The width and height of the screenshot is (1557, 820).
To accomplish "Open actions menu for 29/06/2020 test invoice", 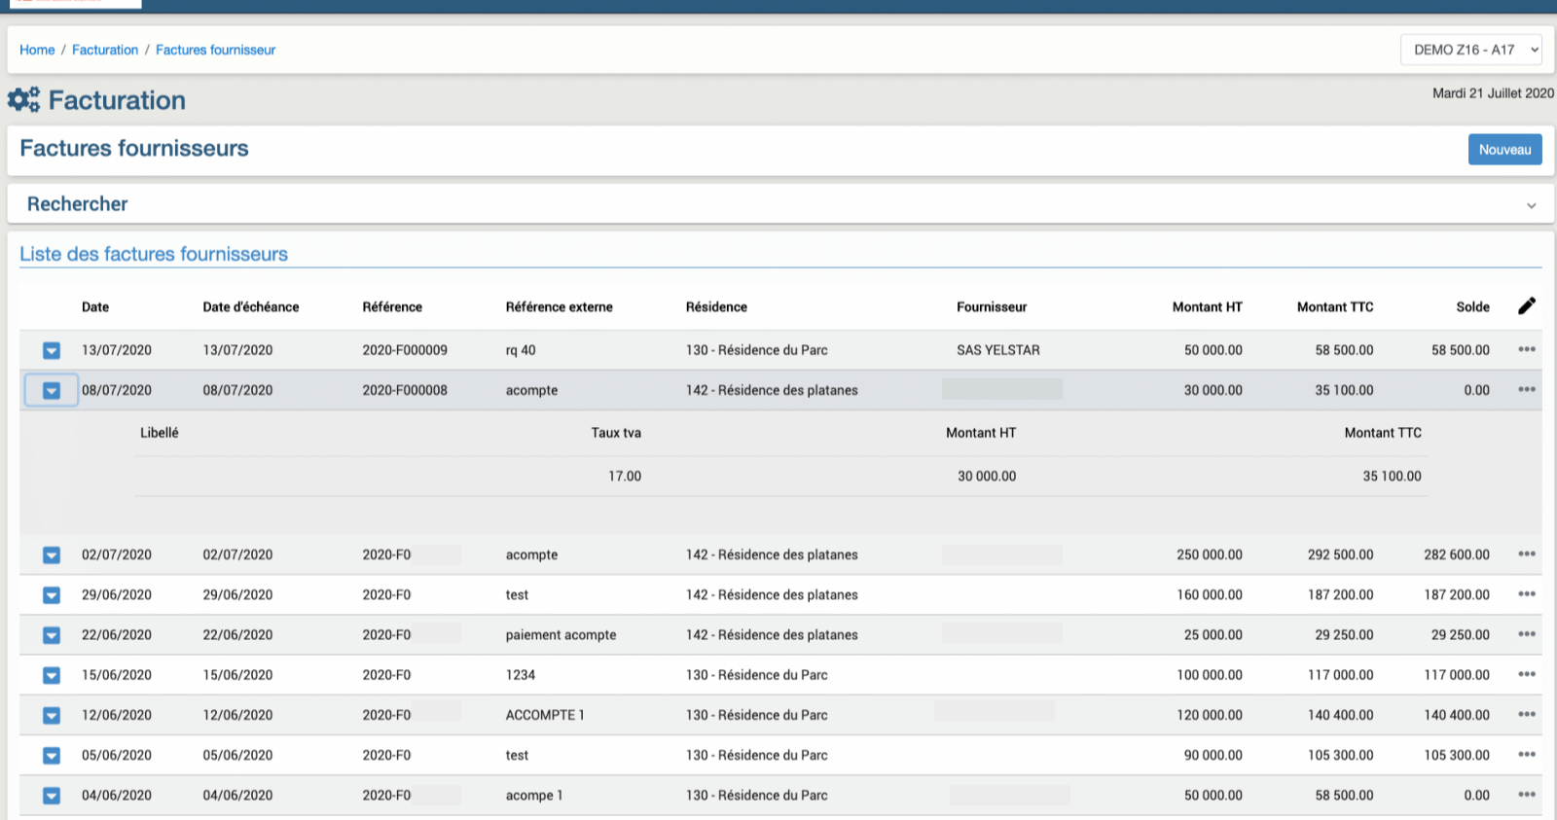I will point(1526,594).
